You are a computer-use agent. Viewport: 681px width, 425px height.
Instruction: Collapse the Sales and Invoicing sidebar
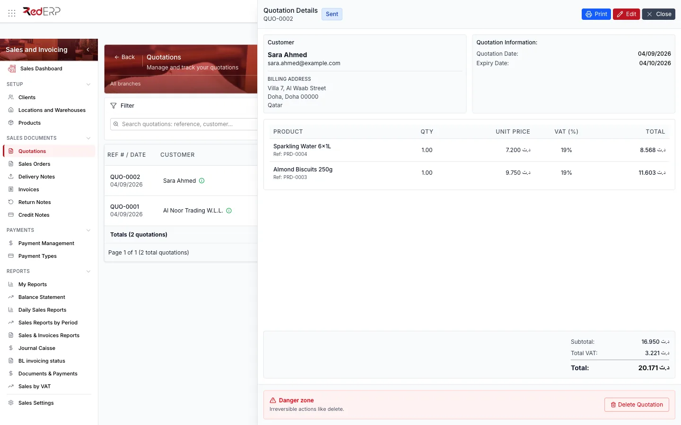pos(88,50)
